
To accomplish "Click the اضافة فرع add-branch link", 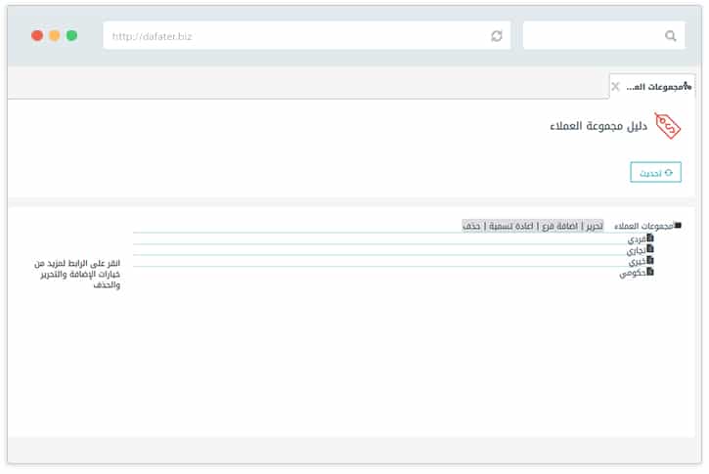I will [x=560, y=226].
